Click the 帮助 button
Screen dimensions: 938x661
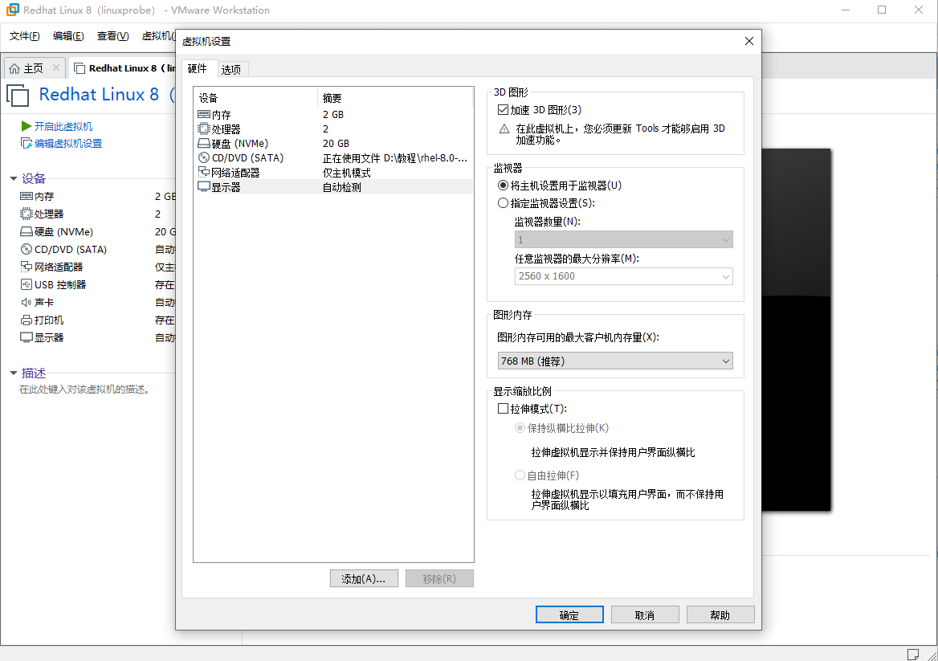[720, 614]
